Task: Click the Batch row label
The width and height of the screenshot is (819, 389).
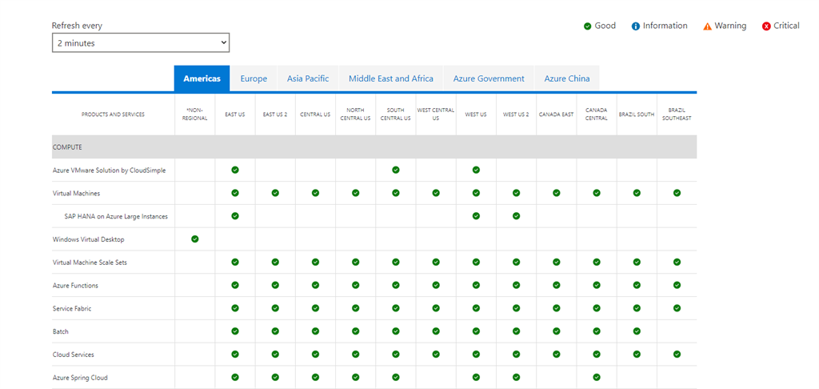Action: [61, 331]
